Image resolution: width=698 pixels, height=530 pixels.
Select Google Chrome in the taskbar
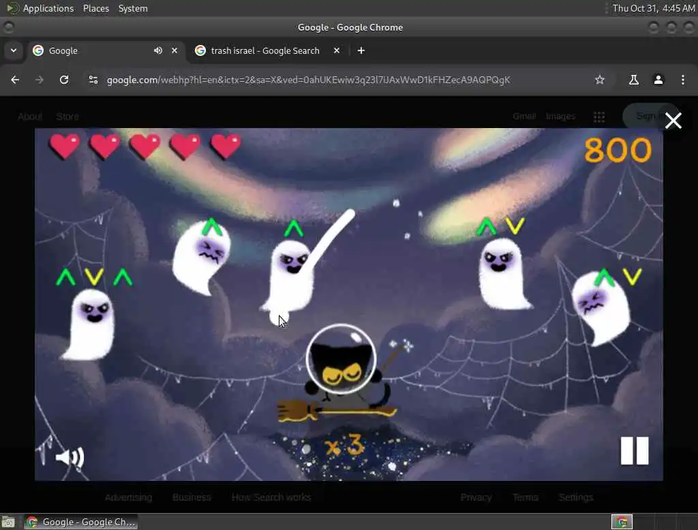[x=80, y=522]
